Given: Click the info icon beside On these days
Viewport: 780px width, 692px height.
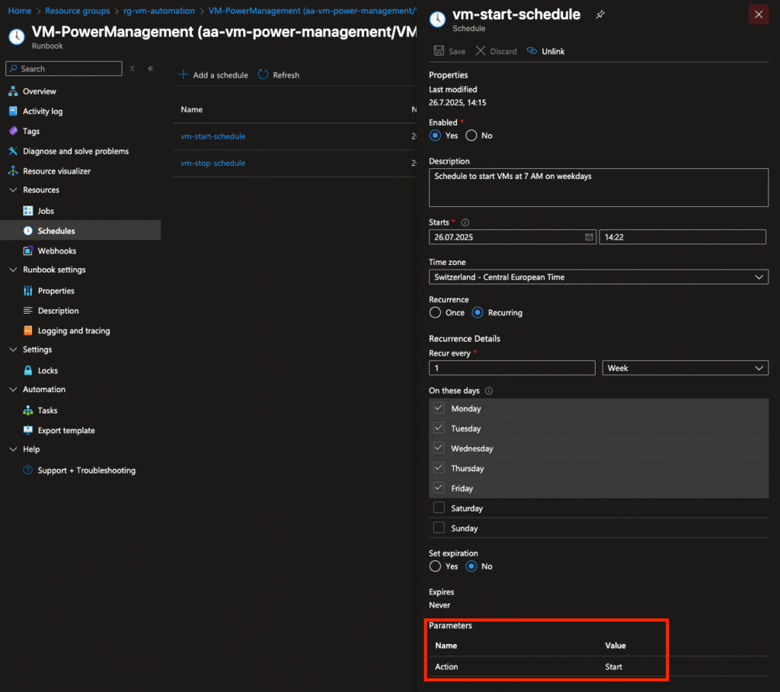Looking at the screenshot, I should (489, 391).
